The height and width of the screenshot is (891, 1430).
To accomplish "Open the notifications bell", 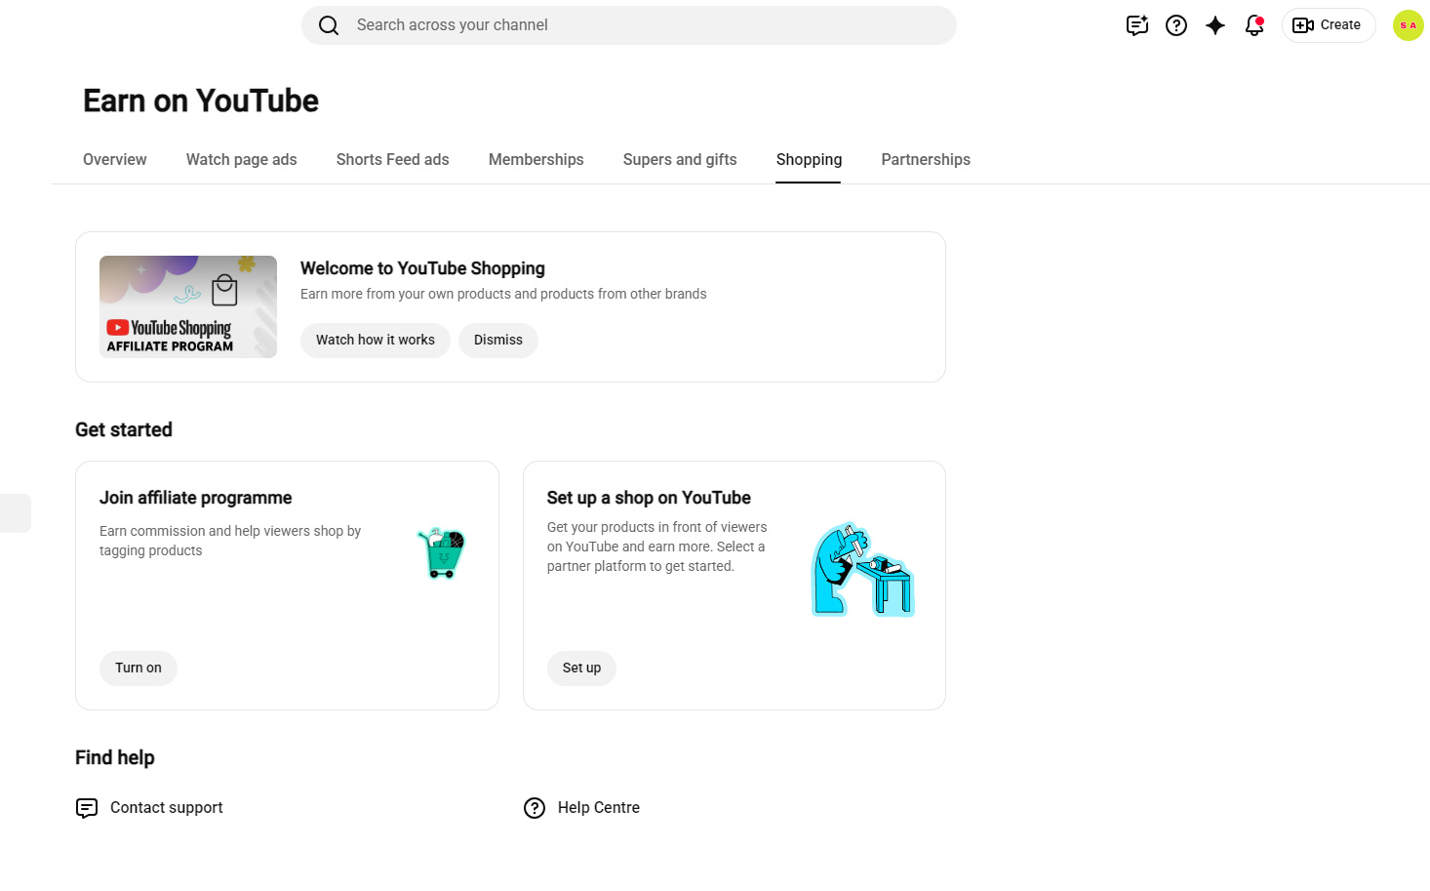I will coord(1254,25).
